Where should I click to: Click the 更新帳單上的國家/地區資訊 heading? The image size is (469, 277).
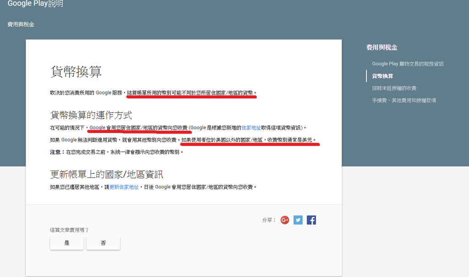click(x=106, y=174)
